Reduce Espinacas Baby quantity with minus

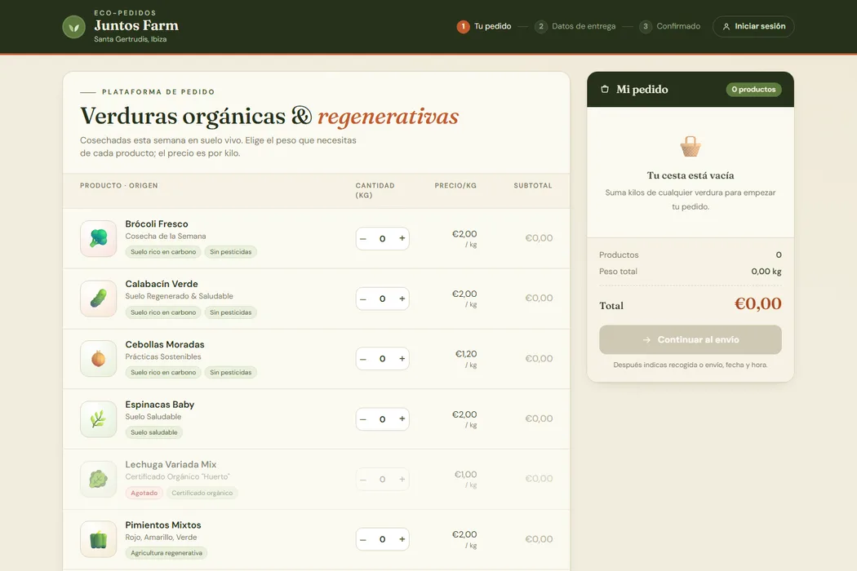[363, 419]
